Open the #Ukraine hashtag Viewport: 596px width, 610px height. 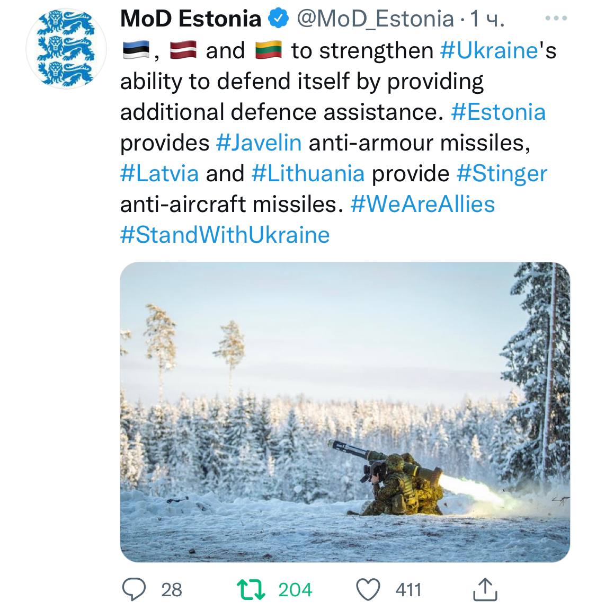point(489,51)
